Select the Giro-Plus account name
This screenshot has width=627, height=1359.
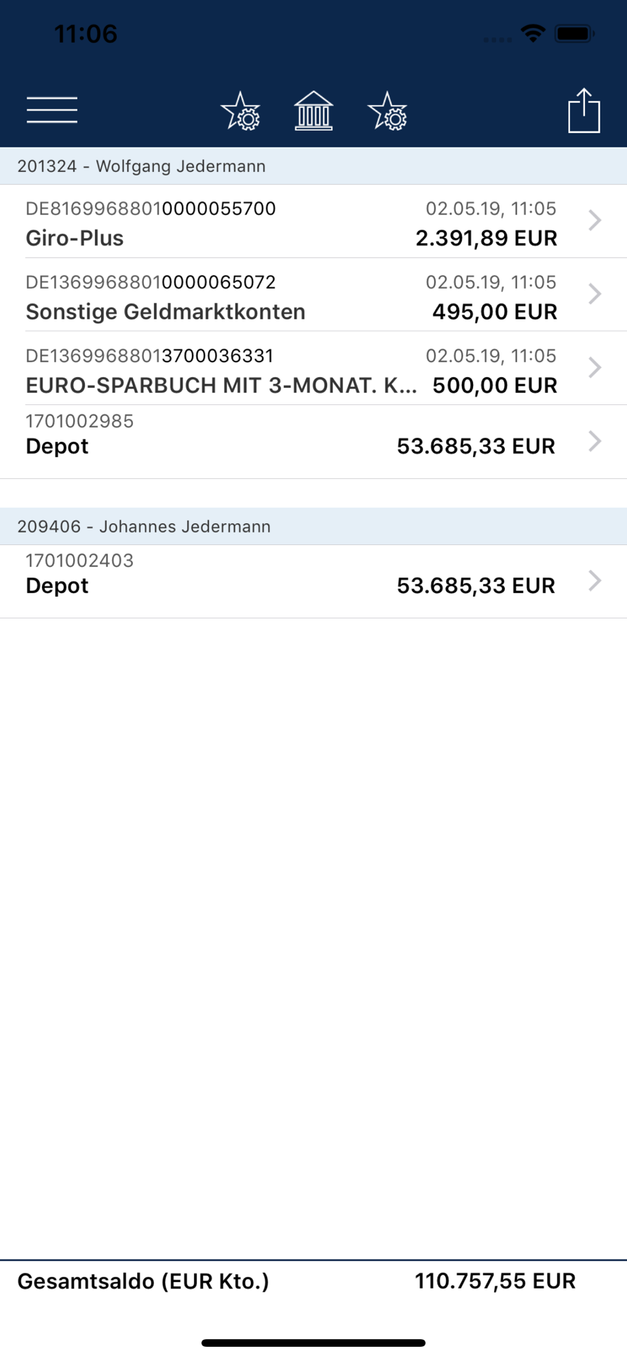click(75, 239)
